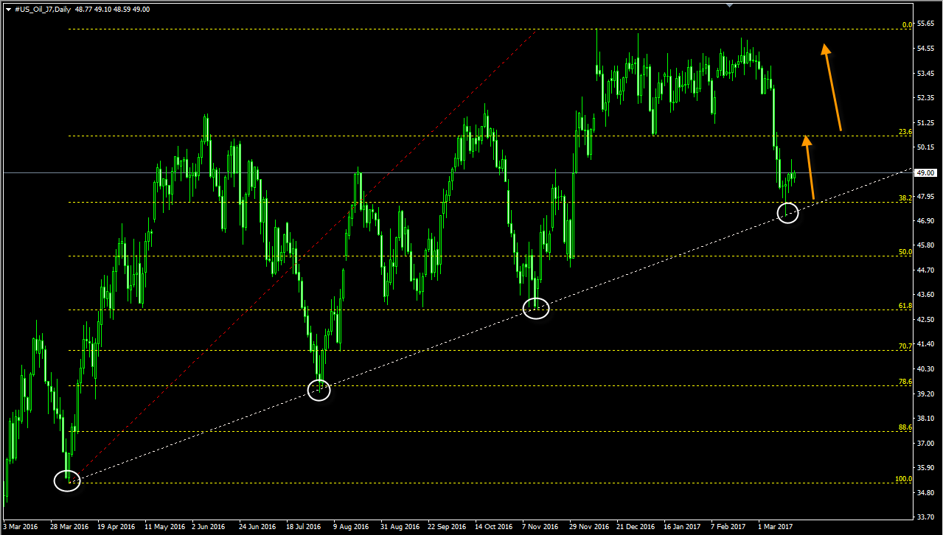Select the #US_Oil_J7,Daily chart title

pos(44,9)
